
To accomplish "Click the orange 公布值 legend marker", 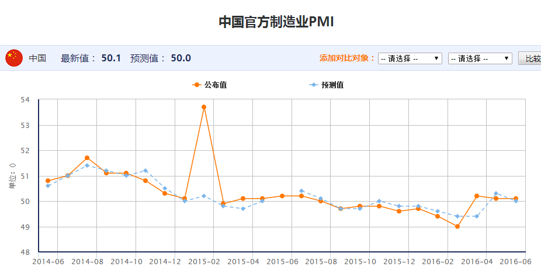I will click(x=196, y=85).
